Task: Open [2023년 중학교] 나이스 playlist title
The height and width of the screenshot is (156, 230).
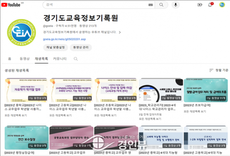Action: point(23,107)
